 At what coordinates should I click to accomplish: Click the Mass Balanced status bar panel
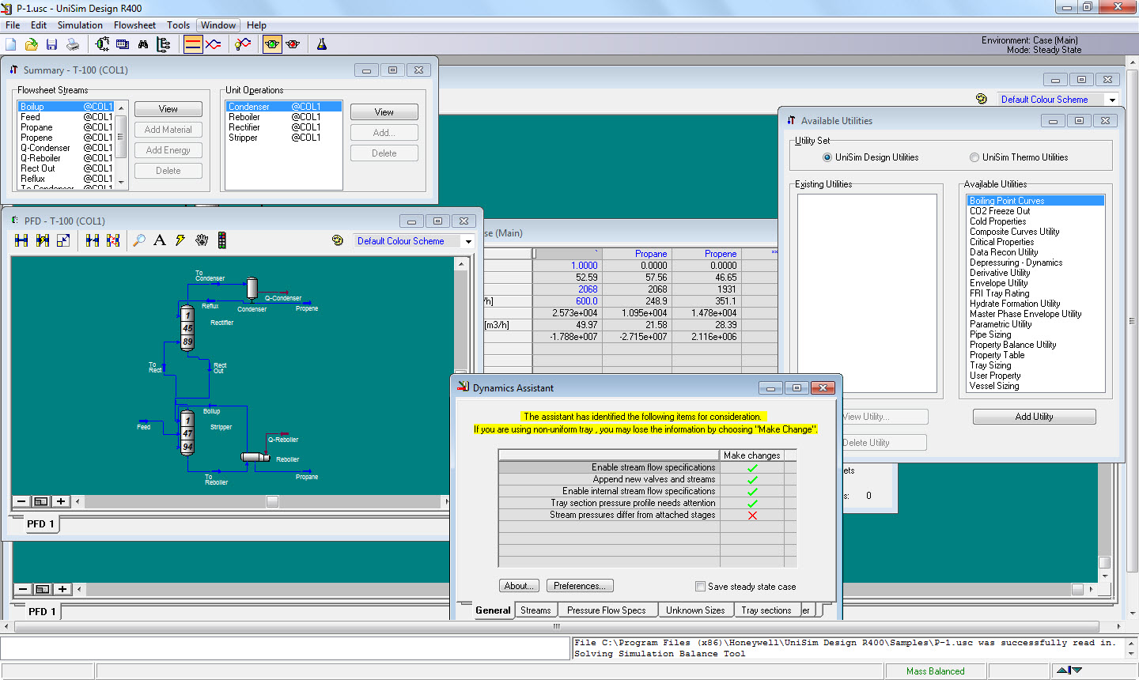pyautogui.click(x=935, y=671)
